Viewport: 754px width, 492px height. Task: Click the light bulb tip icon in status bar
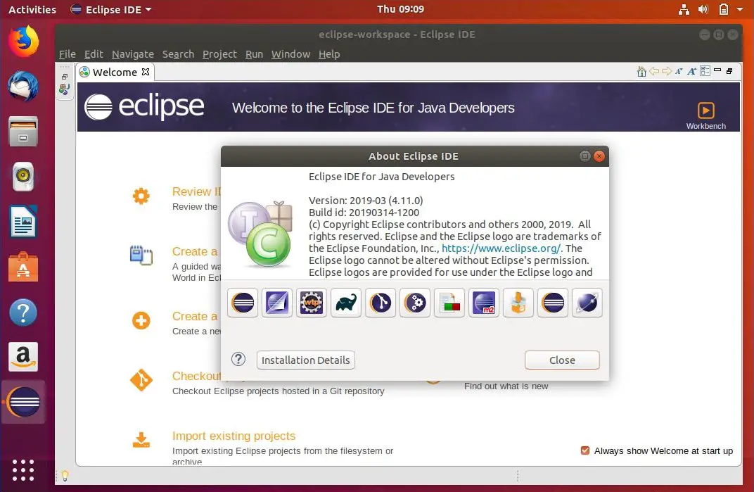(65, 476)
